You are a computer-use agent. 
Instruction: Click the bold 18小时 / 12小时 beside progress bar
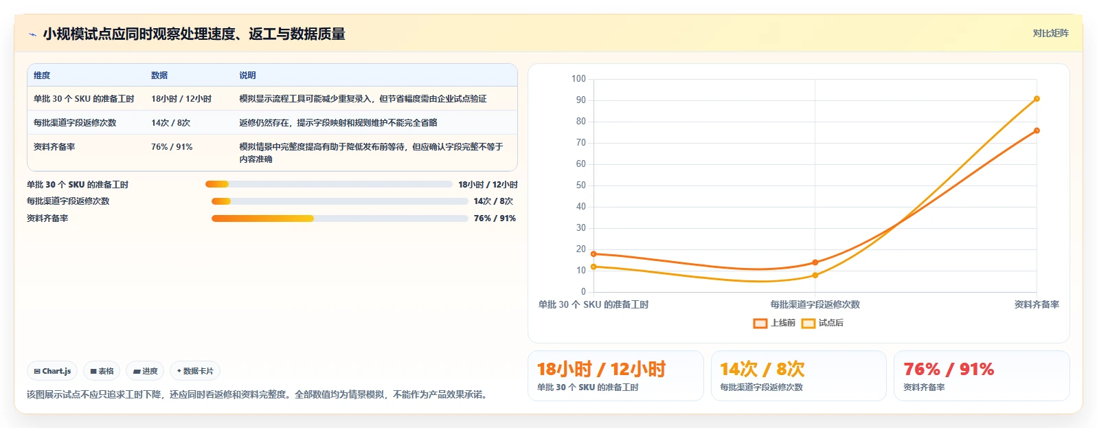coord(488,185)
